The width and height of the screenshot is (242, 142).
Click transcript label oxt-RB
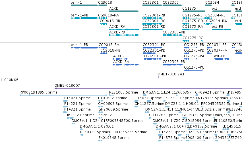(218, 27)
